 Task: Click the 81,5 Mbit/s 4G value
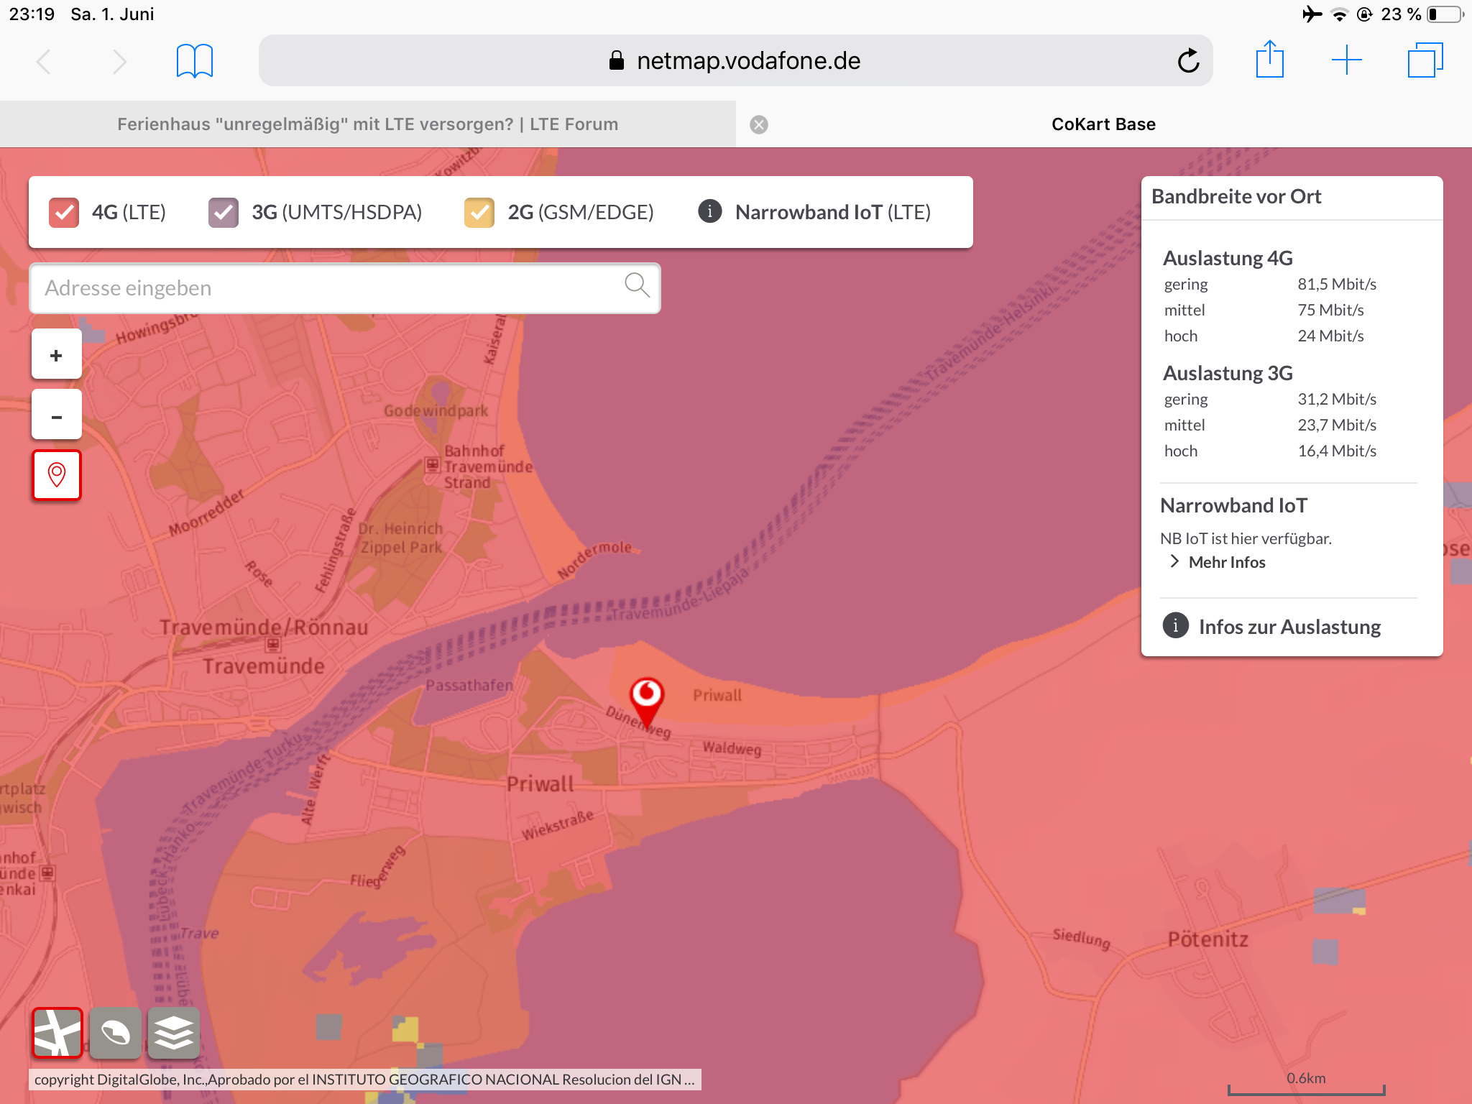pos(1337,284)
